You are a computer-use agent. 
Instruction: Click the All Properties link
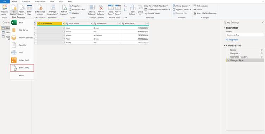coord(232,40)
